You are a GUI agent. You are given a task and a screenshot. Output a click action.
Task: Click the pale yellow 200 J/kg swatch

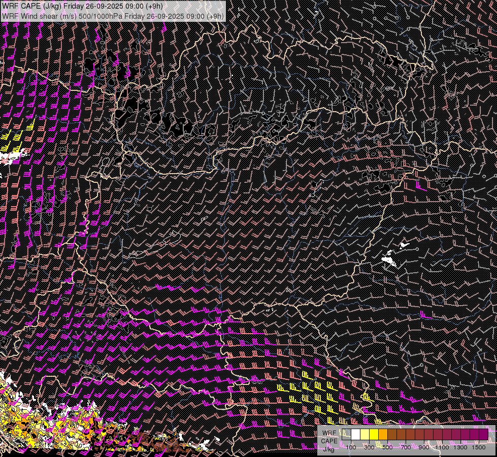coord(365,435)
